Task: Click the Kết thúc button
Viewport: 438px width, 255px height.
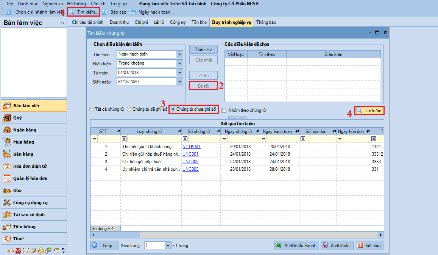Action: pyautogui.click(x=370, y=246)
